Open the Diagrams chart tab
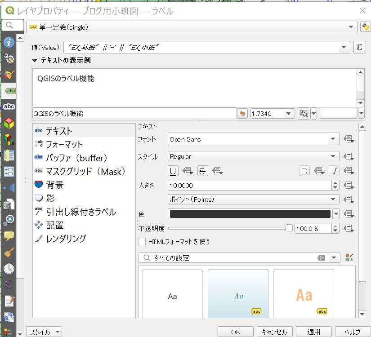The height and width of the screenshot is (337, 371). pos(9,139)
